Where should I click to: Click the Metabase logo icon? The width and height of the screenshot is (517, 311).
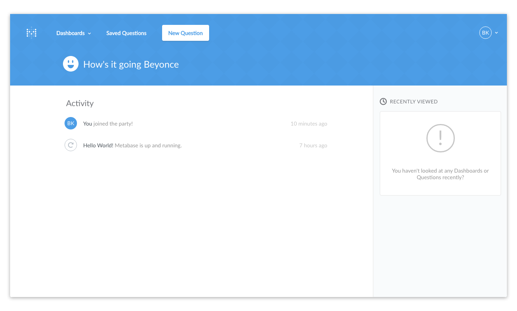pyautogui.click(x=31, y=33)
